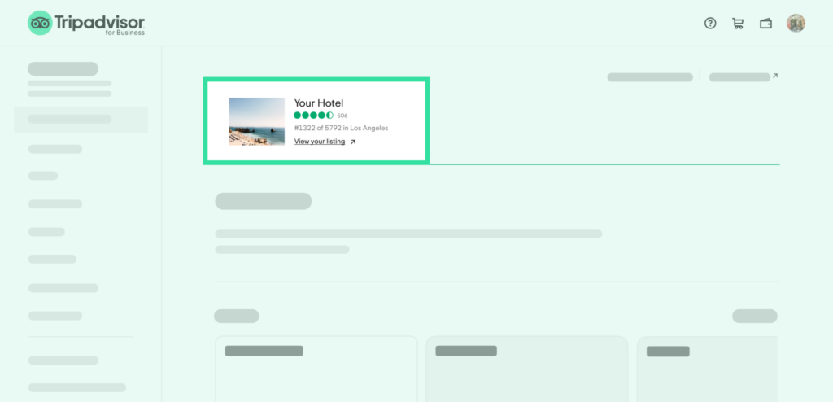Click the #1322 of 5792 ranking text
Viewport: 833px width, 402px height.
point(341,128)
